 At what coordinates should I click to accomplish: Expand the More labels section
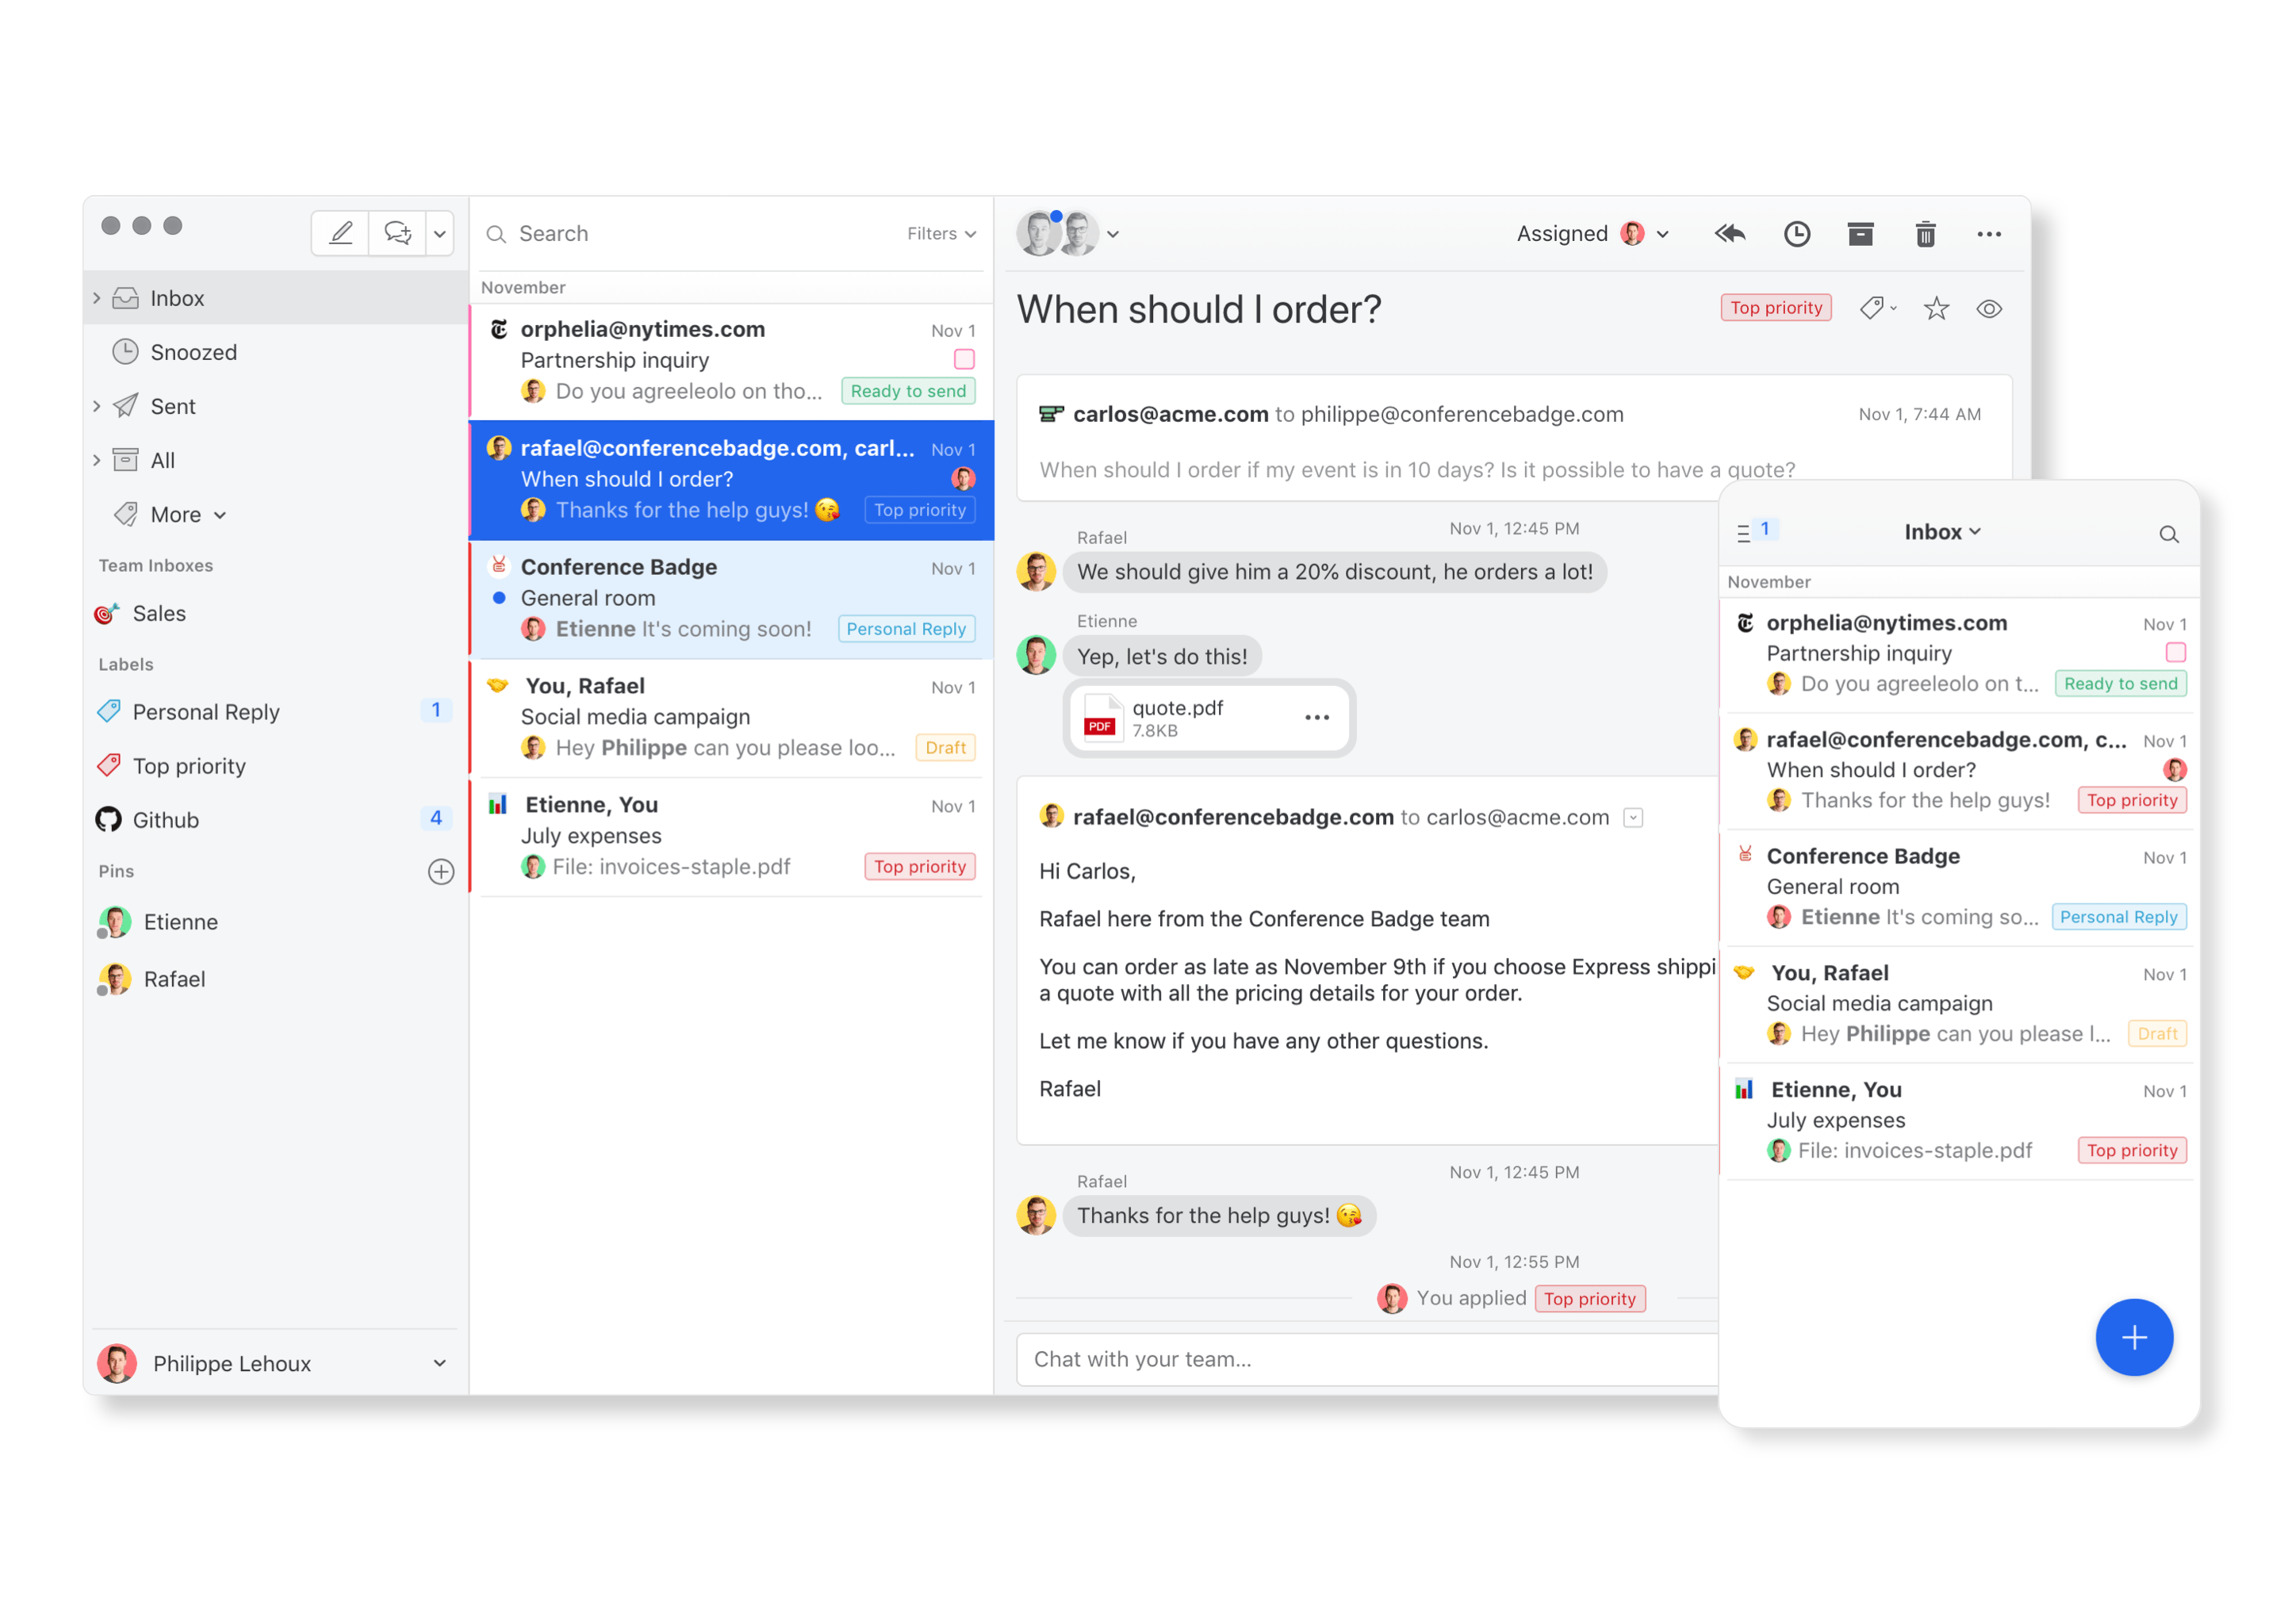click(x=187, y=514)
